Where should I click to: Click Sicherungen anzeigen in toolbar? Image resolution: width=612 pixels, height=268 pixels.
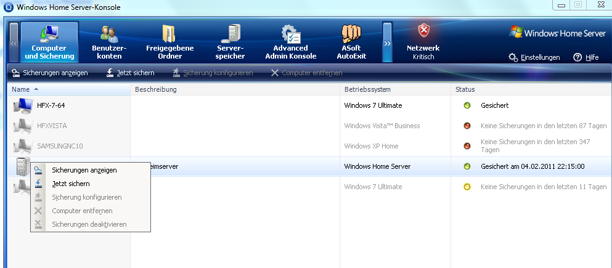(50, 73)
